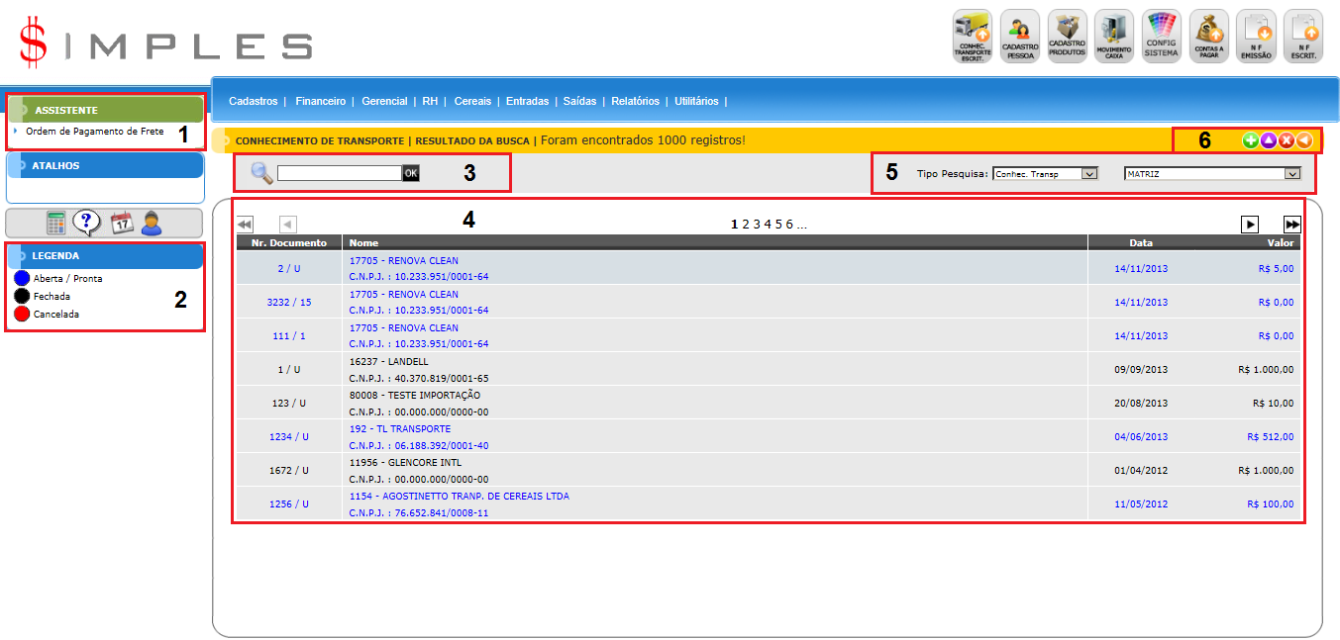Click the green plus add button
Screen dimensions: 1340x640
[x=1251, y=141]
